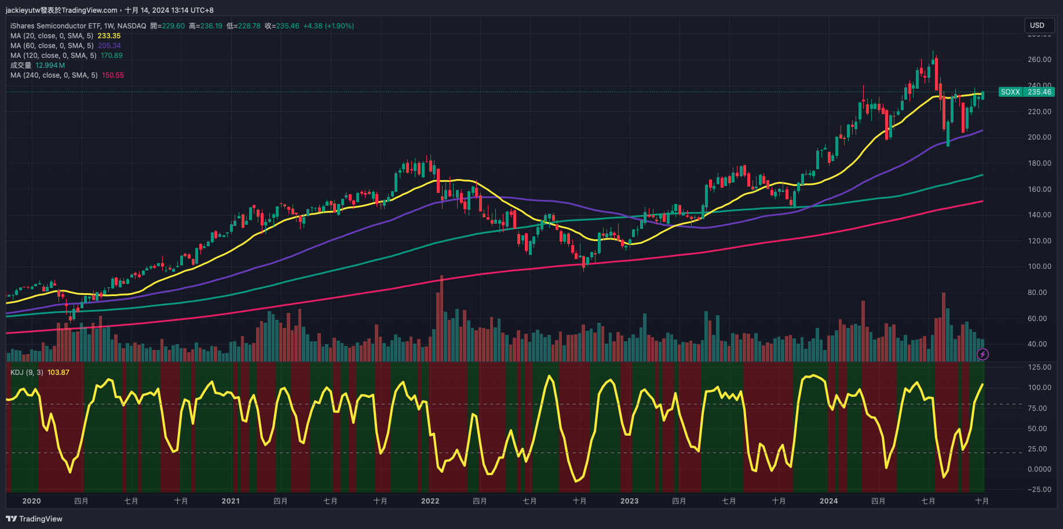Click the 成交量 volume indicator legend
1063x529 pixels.
click(21, 65)
